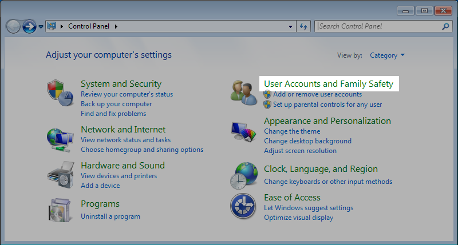
Task: Click Add a device link
Action: tap(100, 186)
